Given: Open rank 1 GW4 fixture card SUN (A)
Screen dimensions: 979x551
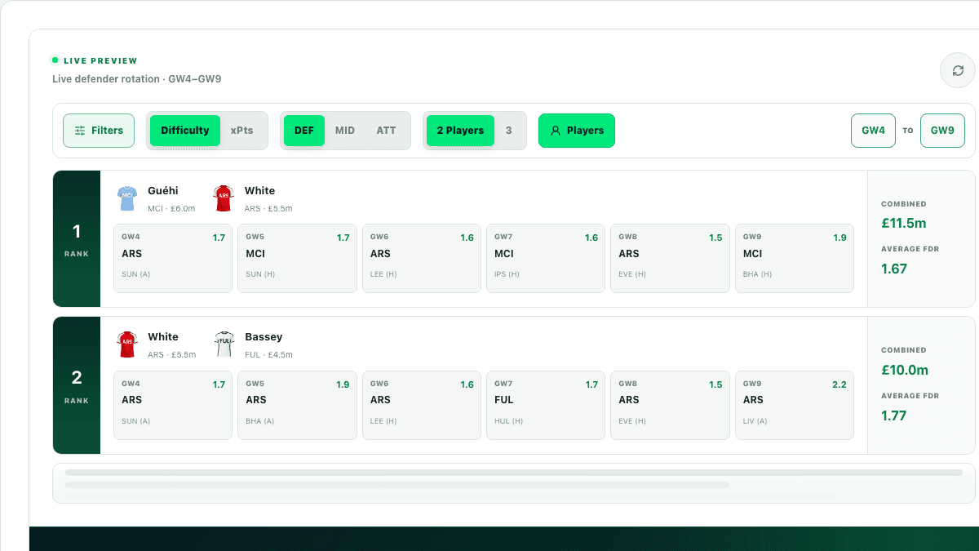Looking at the screenshot, I should [x=173, y=259].
